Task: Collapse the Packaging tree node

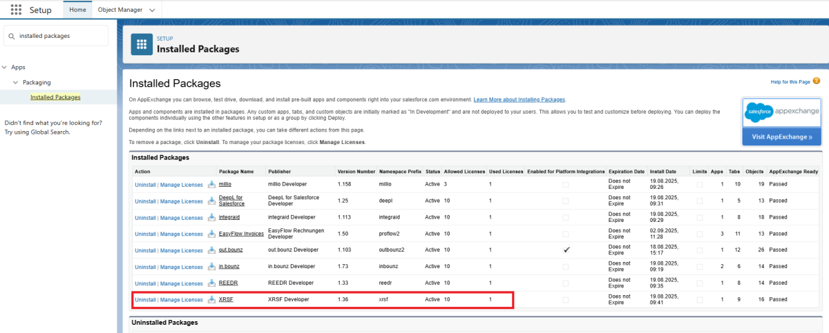Action: tap(16, 83)
